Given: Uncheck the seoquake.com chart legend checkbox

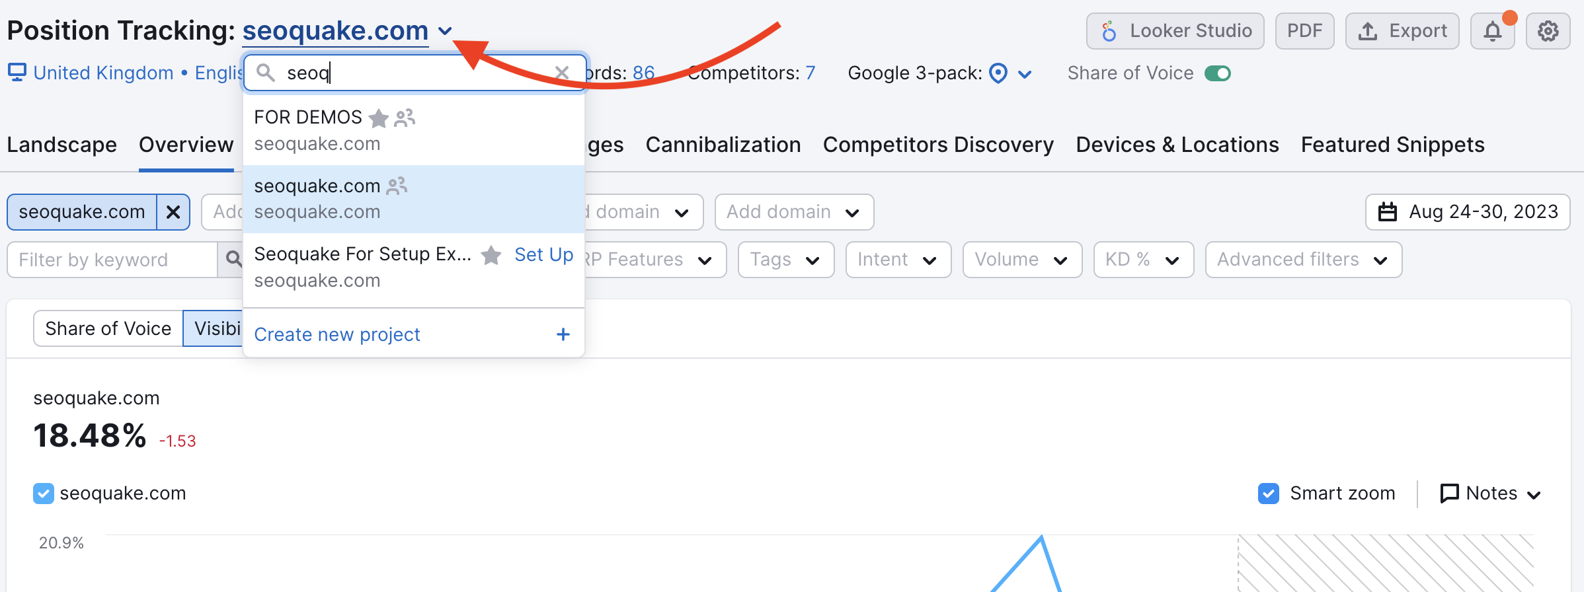Looking at the screenshot, I should pos(44,494).
